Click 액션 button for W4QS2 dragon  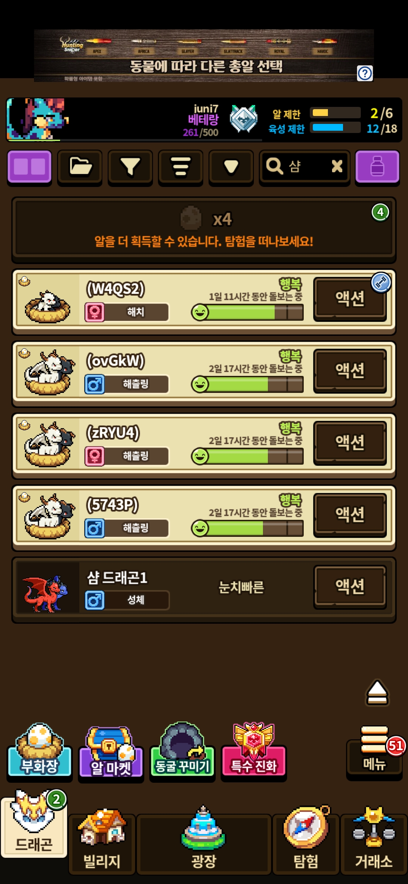pyautogui.click(x=350, y=299)
